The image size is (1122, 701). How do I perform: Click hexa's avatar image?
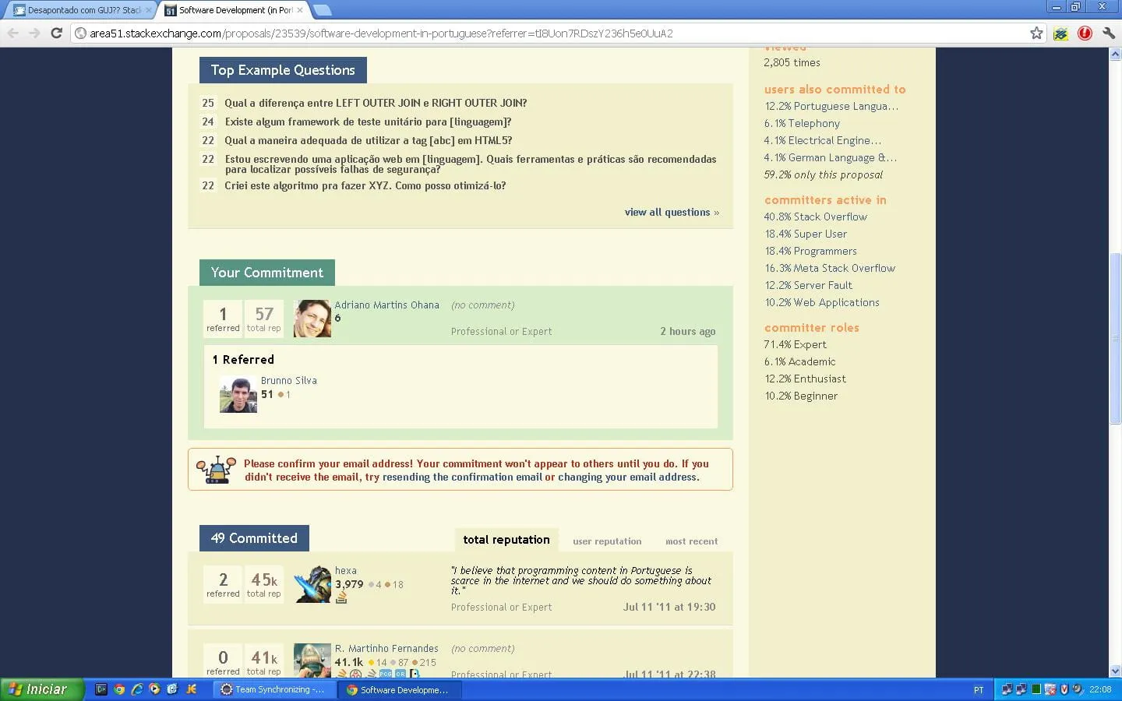pos(312,584)
